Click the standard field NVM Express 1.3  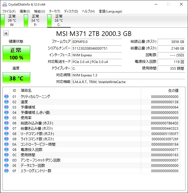(128, 75)
